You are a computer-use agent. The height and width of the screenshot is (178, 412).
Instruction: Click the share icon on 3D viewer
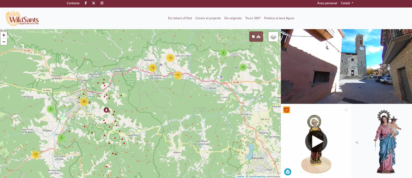coord(346,110)
